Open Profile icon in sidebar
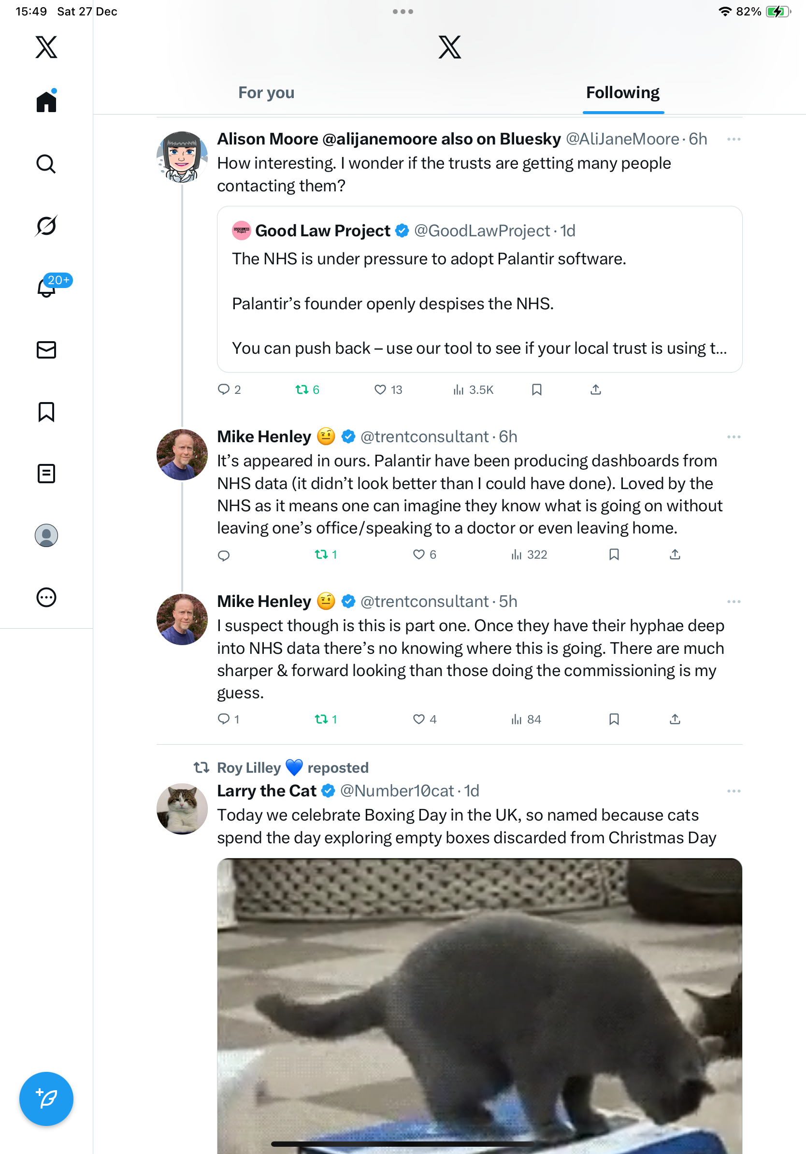 tap(46, 535)
